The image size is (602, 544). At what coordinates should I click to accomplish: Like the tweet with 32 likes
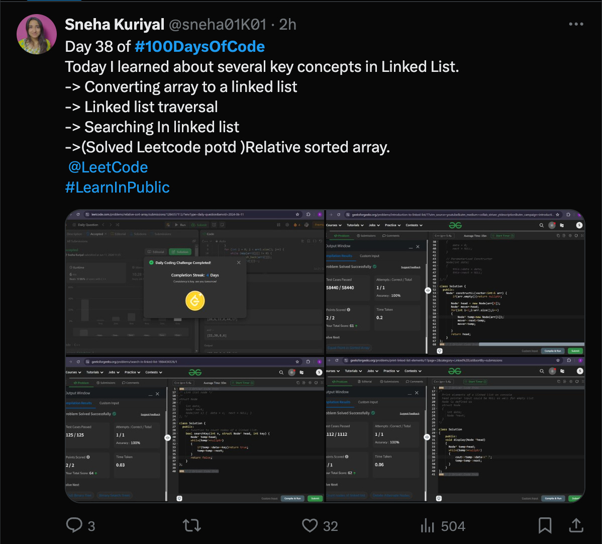tap(320, 525)
